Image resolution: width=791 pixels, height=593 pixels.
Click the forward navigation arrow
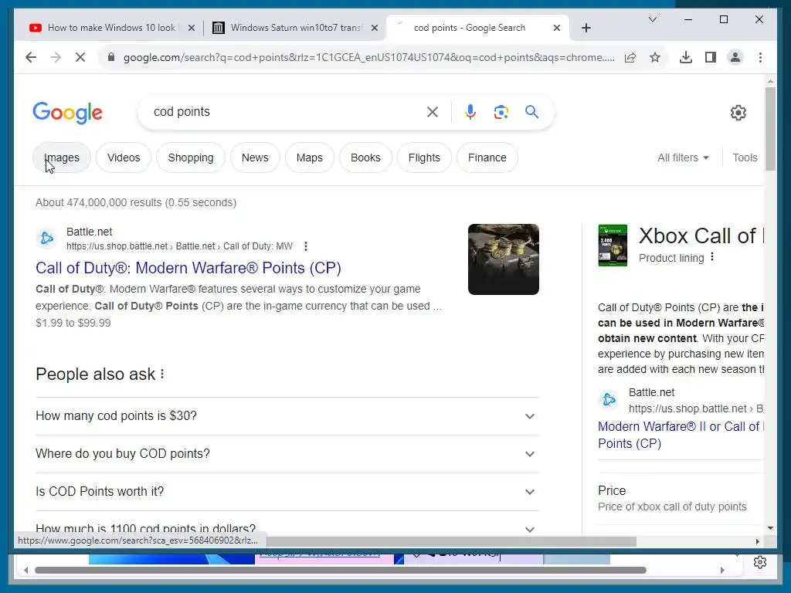point(56,57)
